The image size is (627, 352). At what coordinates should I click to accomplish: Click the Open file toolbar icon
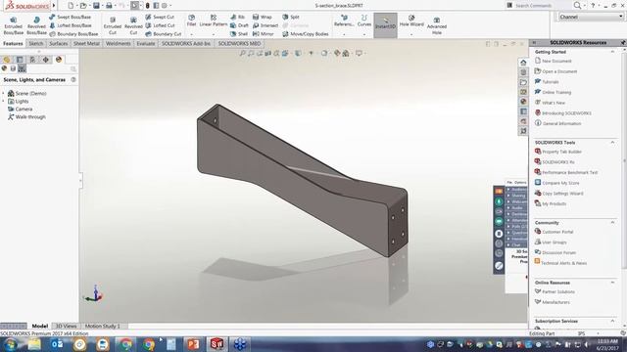[x=83, y=6]
